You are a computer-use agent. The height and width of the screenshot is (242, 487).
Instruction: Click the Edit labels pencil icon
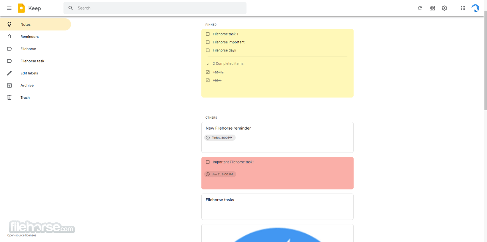10,73
